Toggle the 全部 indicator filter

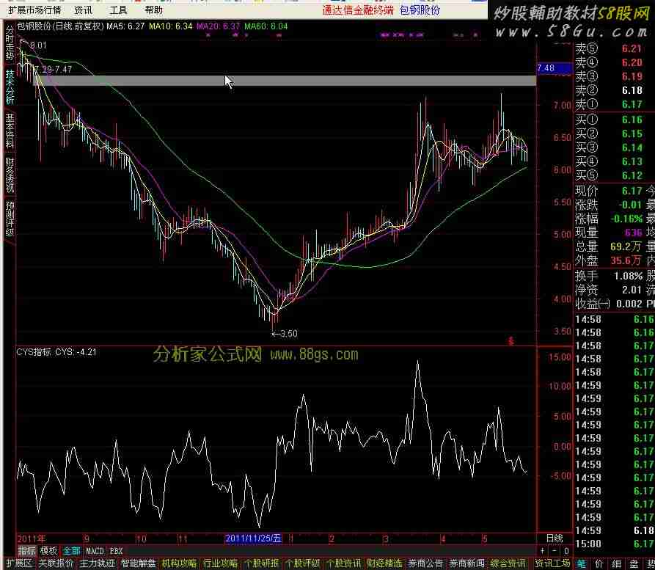(x=71, y=550)
